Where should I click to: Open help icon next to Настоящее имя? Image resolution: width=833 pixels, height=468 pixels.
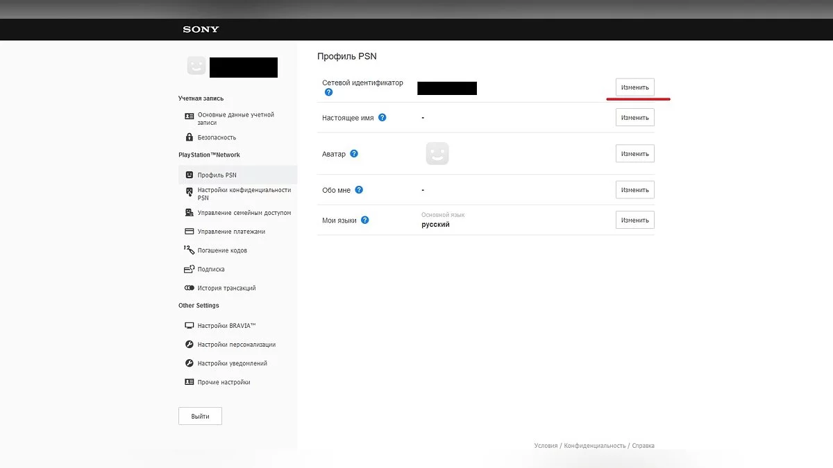click(382, 117)
